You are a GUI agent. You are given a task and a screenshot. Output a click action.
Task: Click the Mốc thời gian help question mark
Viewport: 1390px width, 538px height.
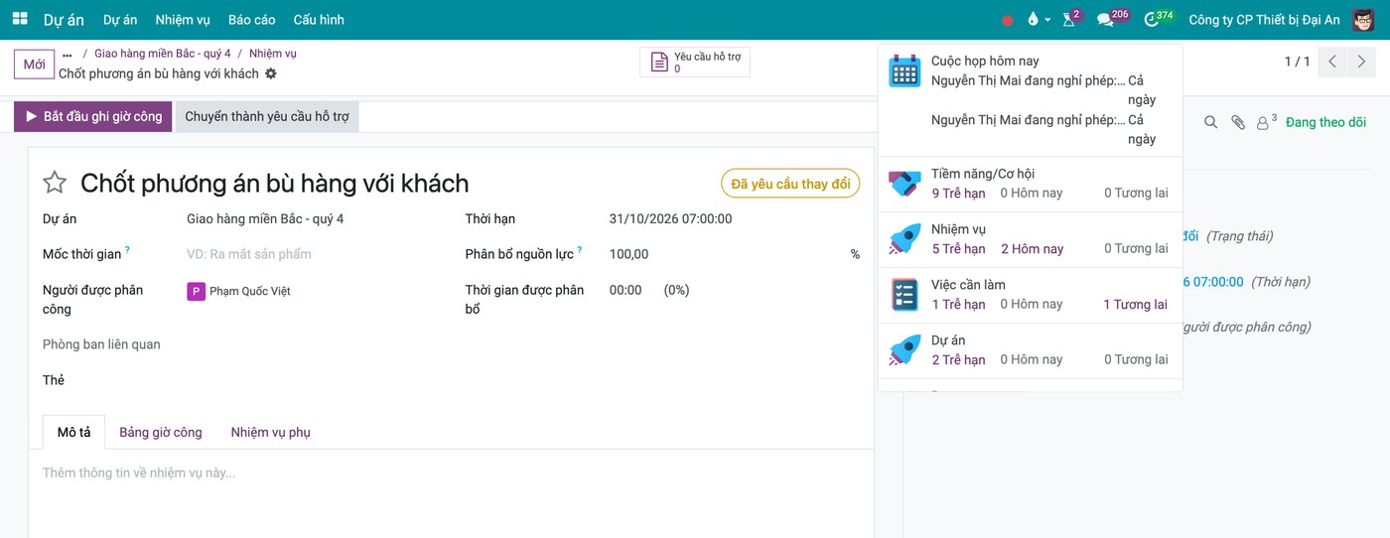pyautogui.click(x=127, y=250)
